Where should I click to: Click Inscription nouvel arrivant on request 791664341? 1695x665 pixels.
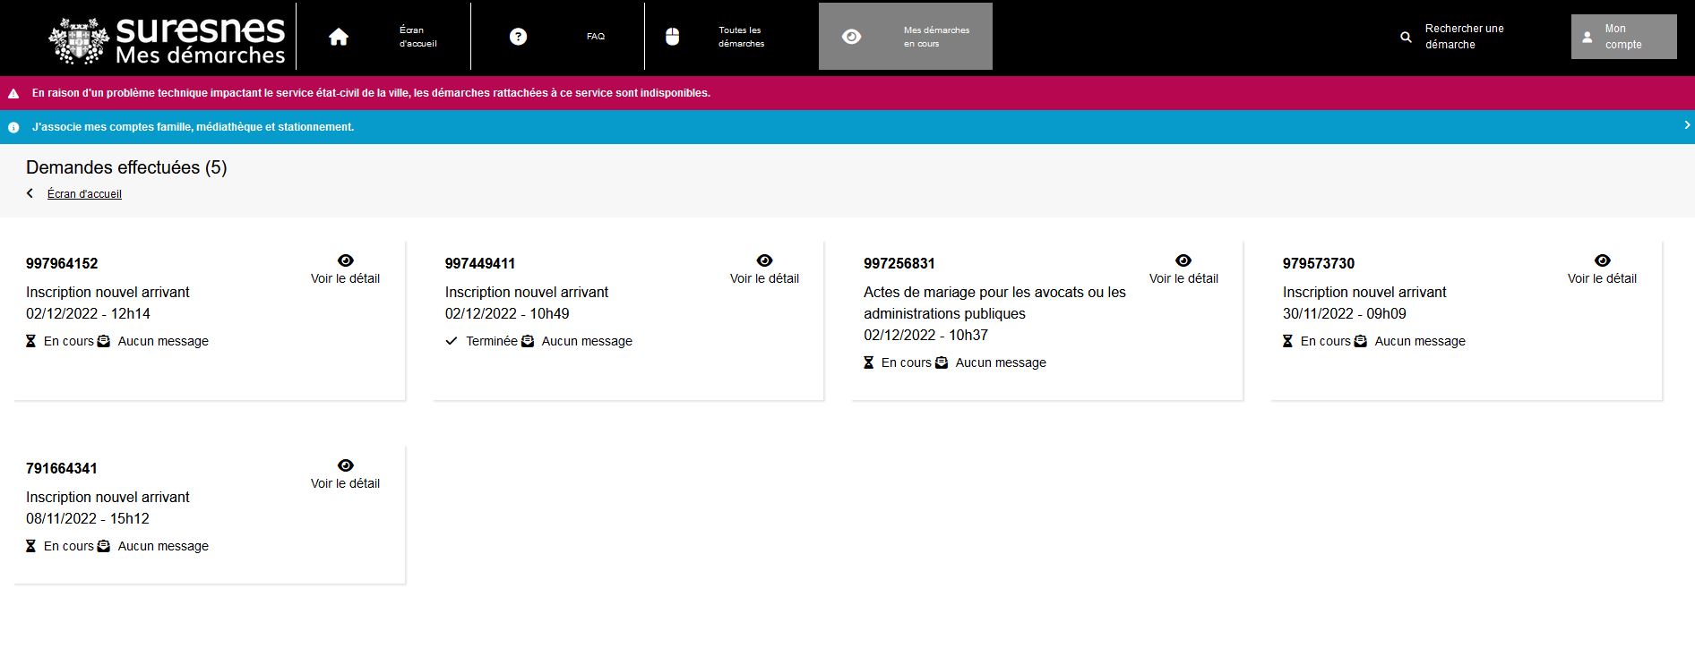coord(108,497)
